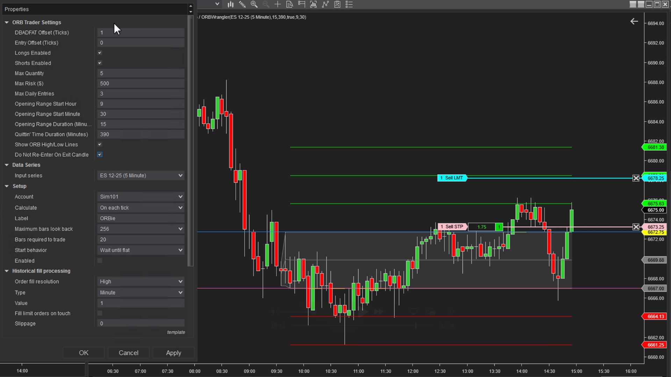The width and height of the screenshot is (671, 377).
Task: Collapse the ORB Trader Settings section
Action: tap(7, 22)
